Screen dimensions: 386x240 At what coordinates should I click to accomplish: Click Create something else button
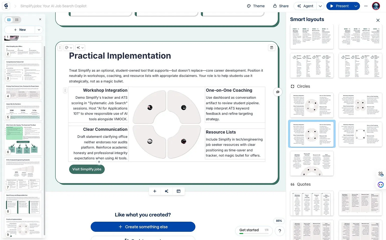pos(143,227)
